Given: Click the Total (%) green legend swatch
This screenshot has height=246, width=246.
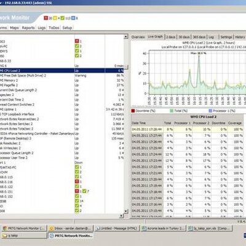Looking at the screenshot, I should [x=172, y=111].
